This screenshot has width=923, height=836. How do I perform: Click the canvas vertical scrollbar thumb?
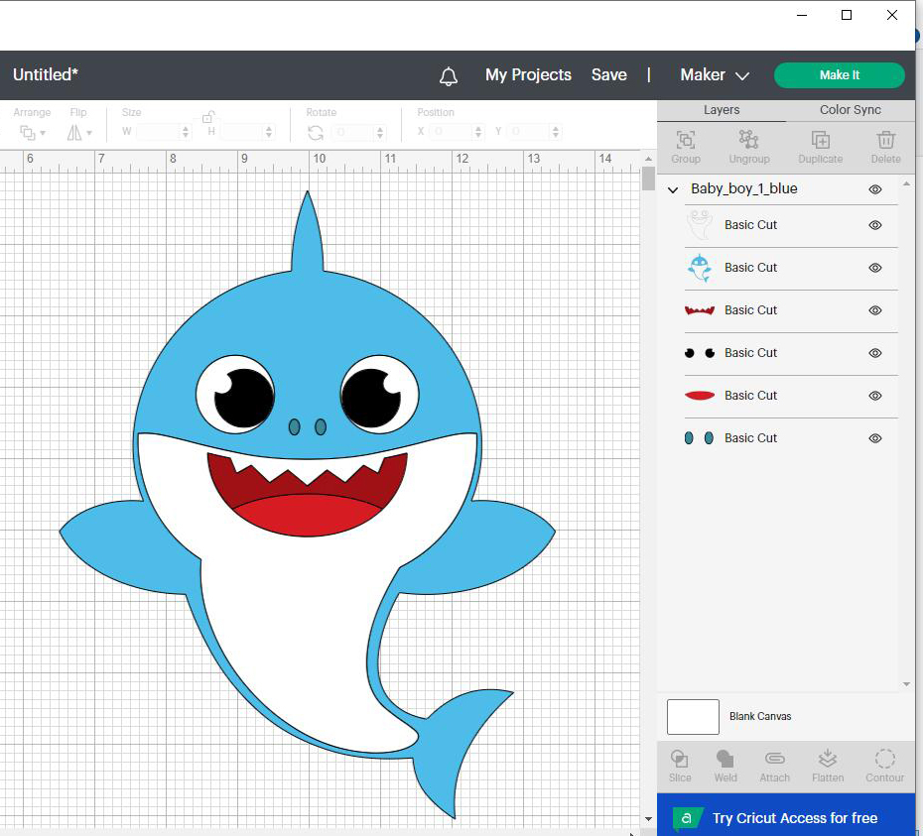point(648,179)
